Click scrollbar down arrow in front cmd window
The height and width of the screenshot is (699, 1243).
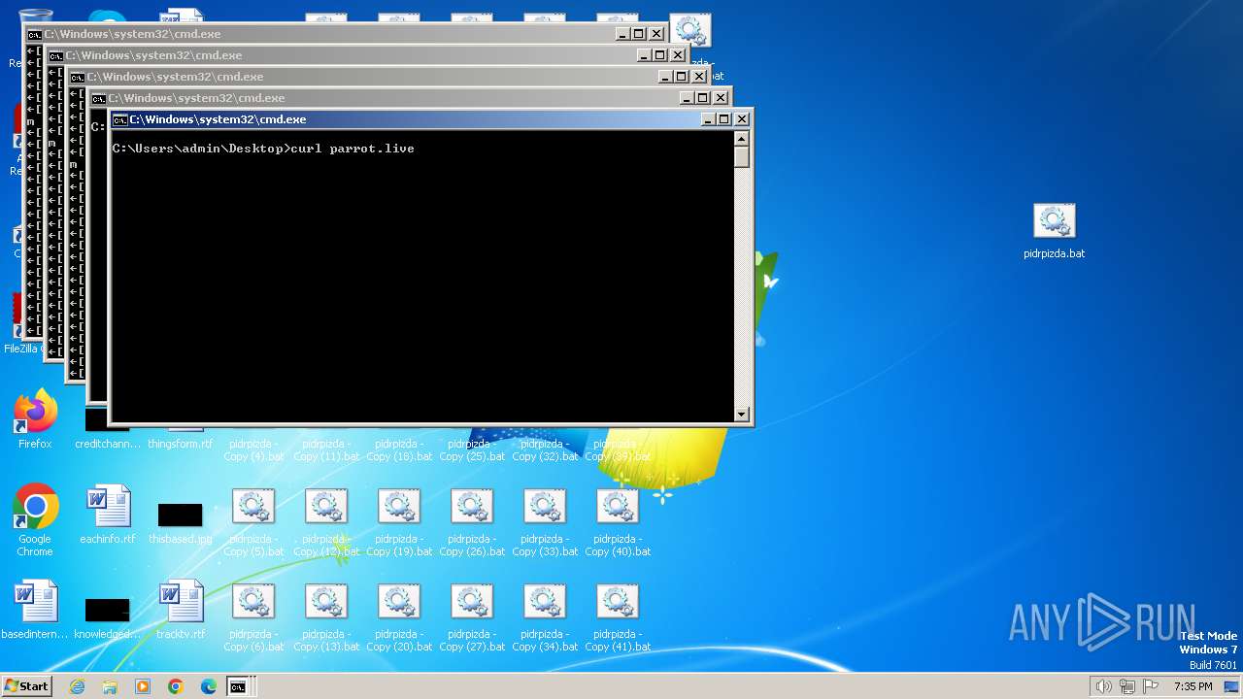(x=742, y=415)
